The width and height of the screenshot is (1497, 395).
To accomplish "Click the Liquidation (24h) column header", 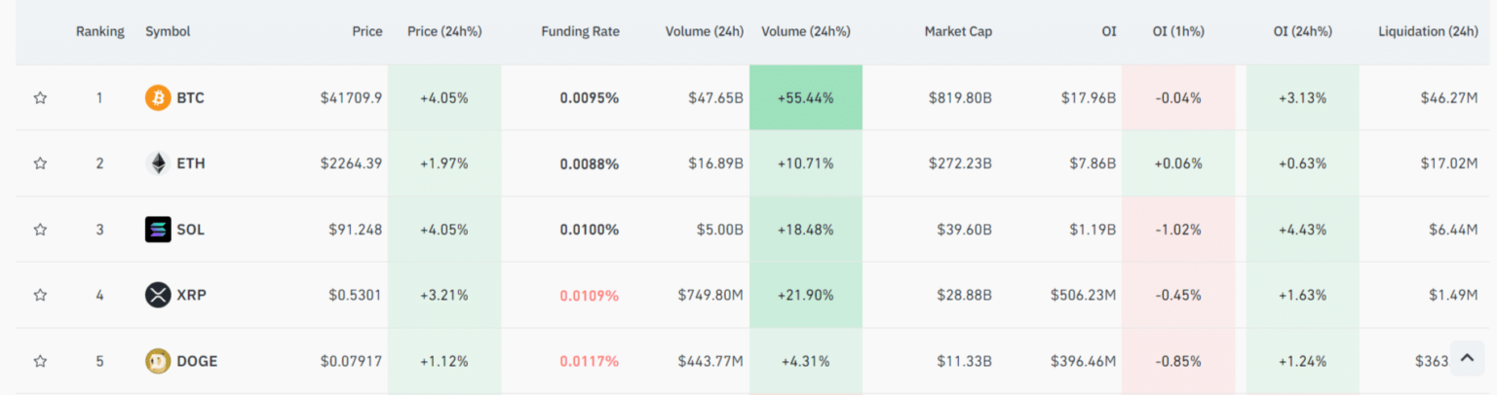I will 1428,31.
